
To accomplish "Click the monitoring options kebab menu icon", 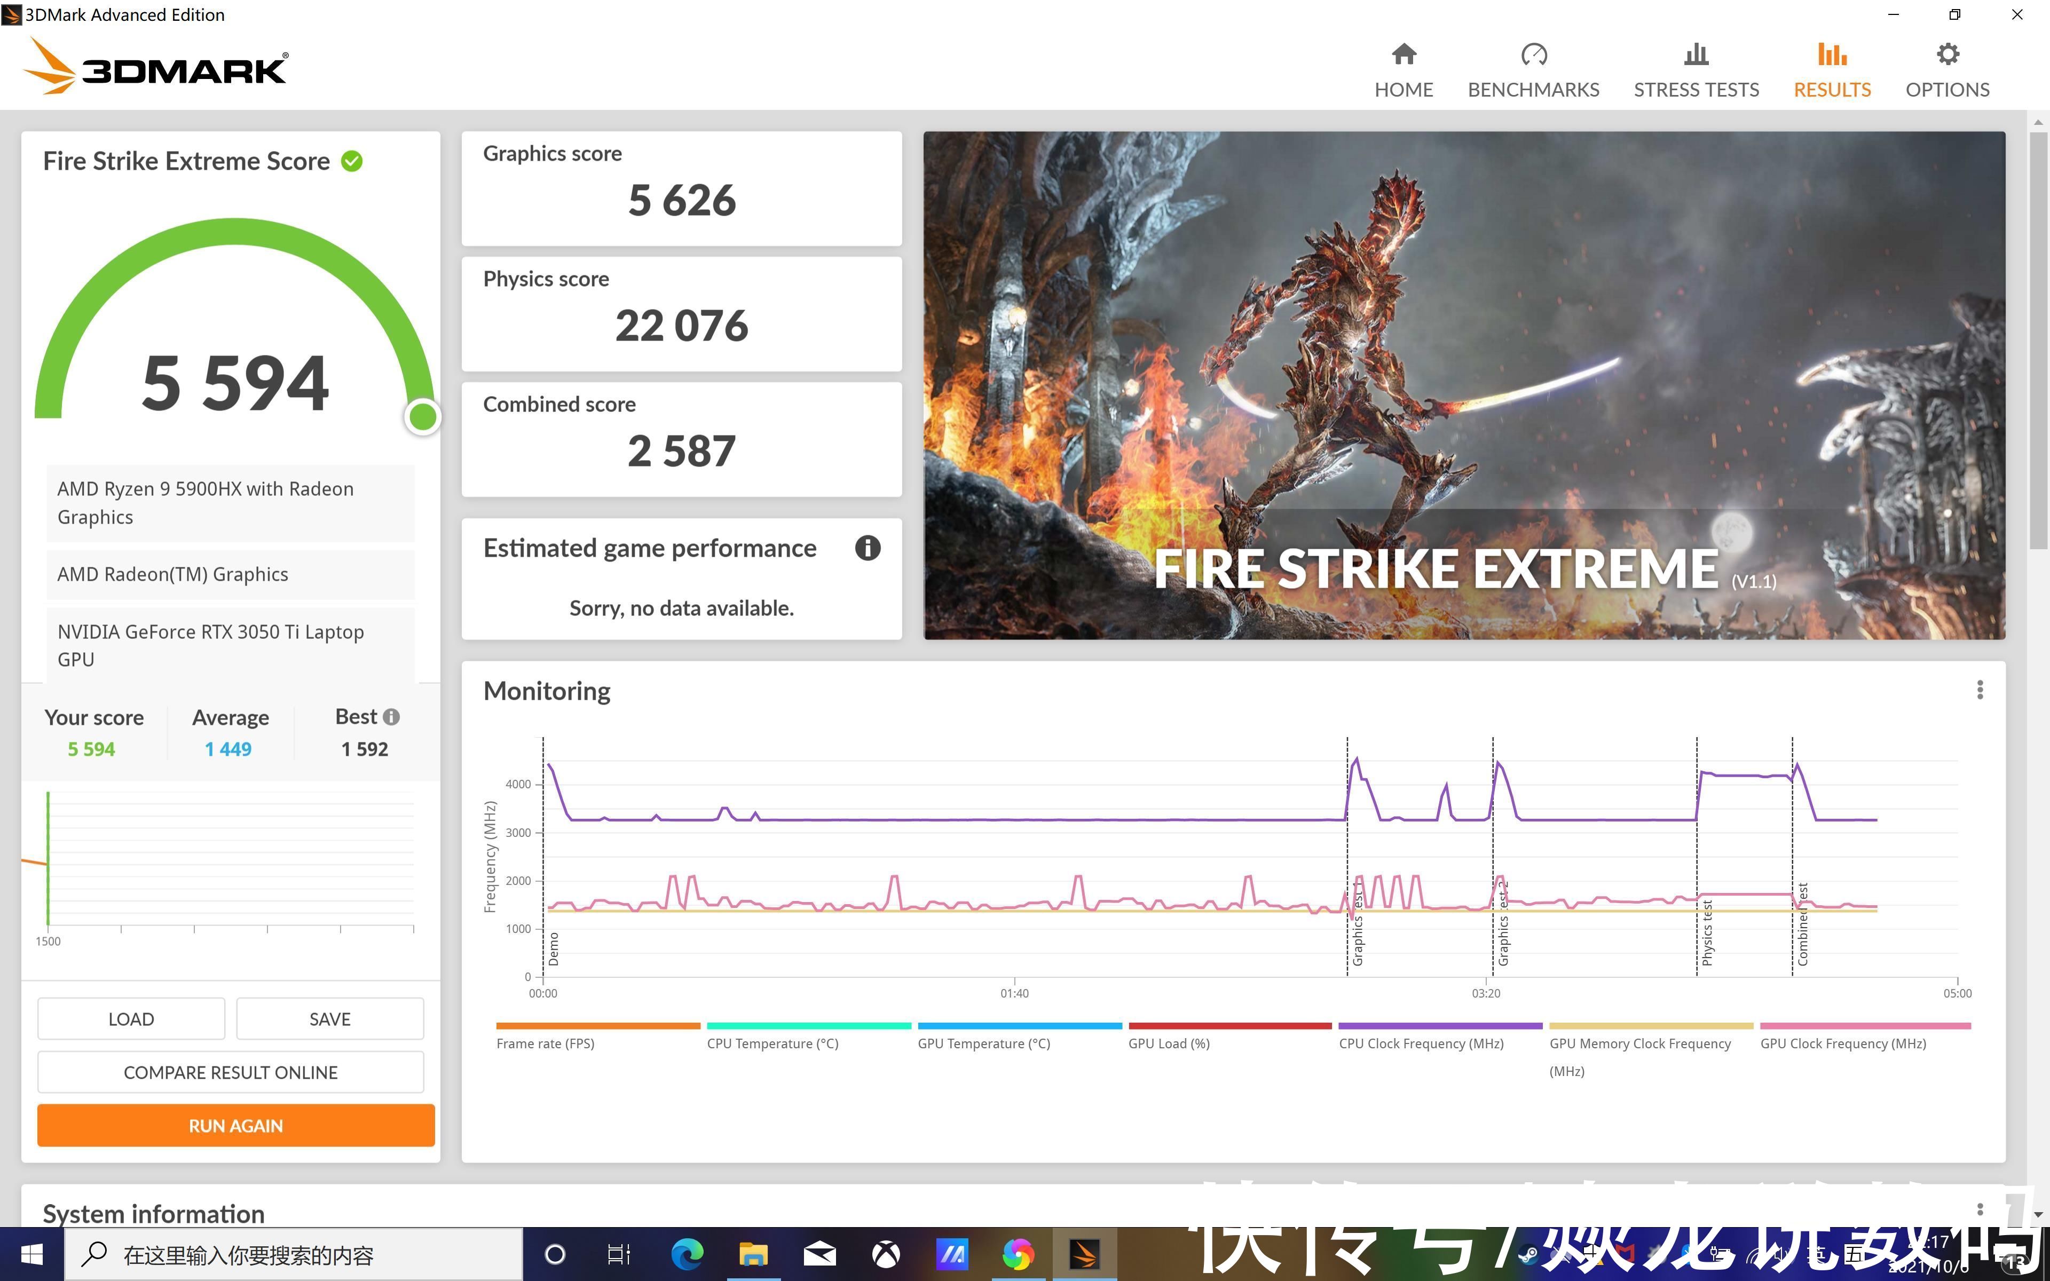I will pos(1979,689).
